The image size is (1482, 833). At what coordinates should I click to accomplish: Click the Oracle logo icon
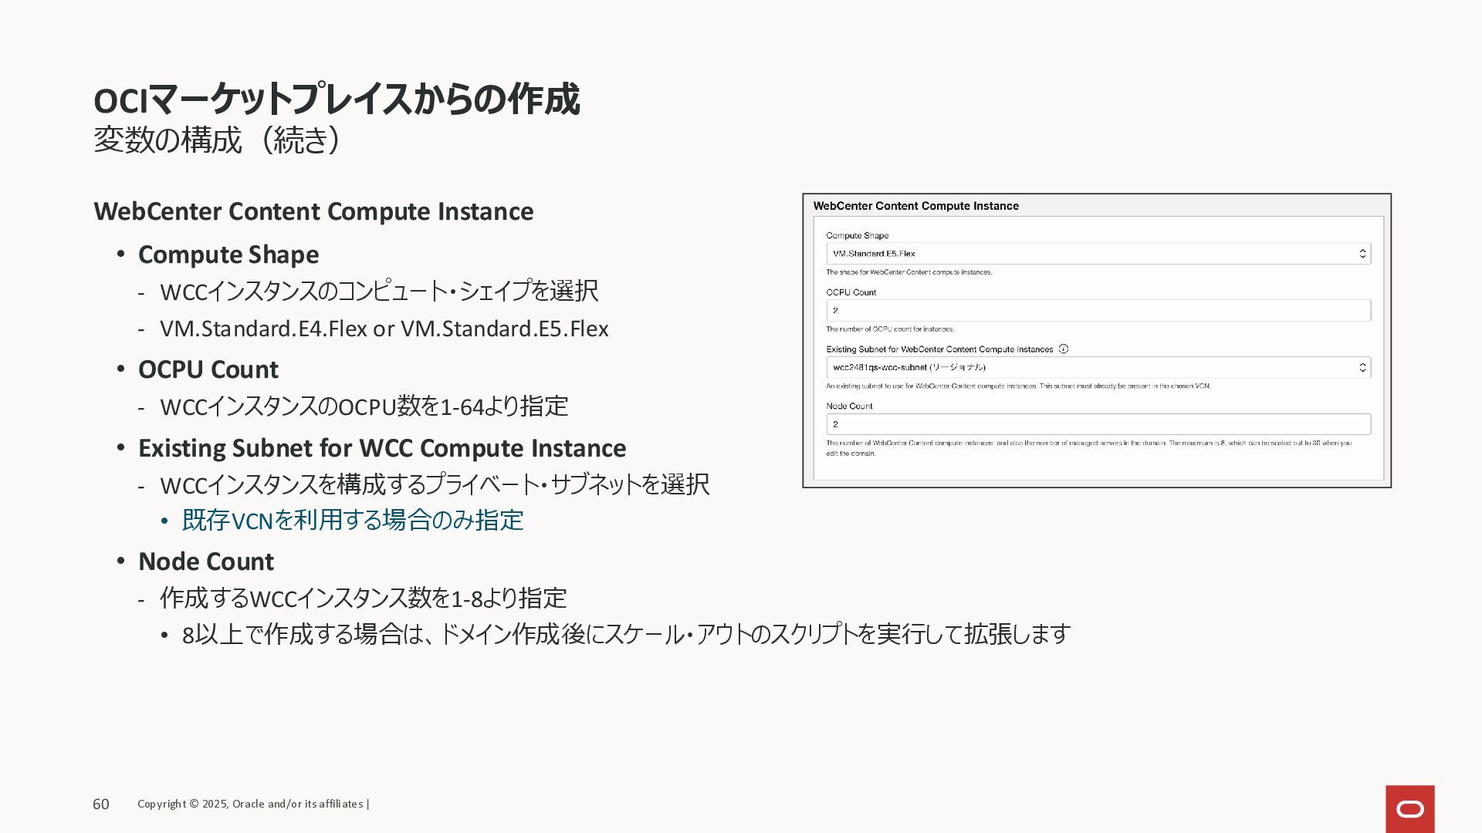click(1409, 808)
